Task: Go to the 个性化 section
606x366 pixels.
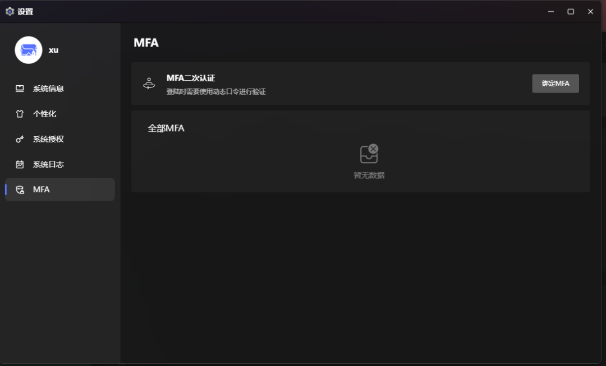Action: [45, 114]
